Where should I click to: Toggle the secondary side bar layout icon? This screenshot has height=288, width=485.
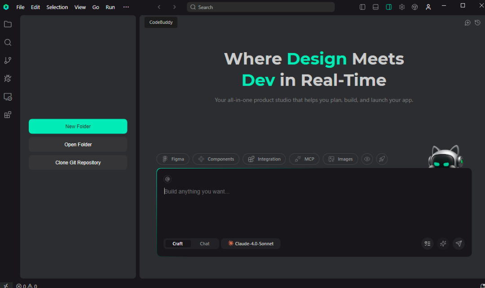pyautogui.click(x=389, y=7)
